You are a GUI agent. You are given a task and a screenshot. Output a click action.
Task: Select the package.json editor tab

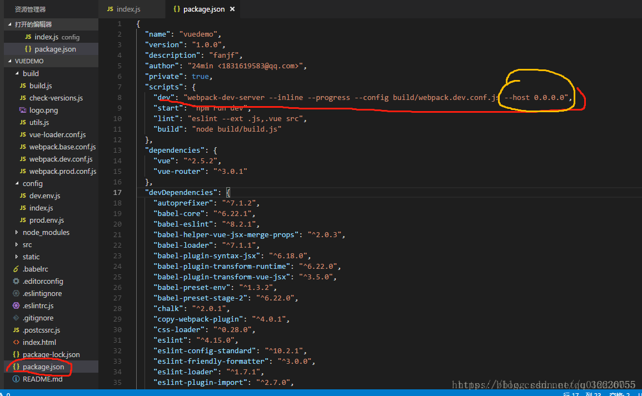click(x=203, y=9)
